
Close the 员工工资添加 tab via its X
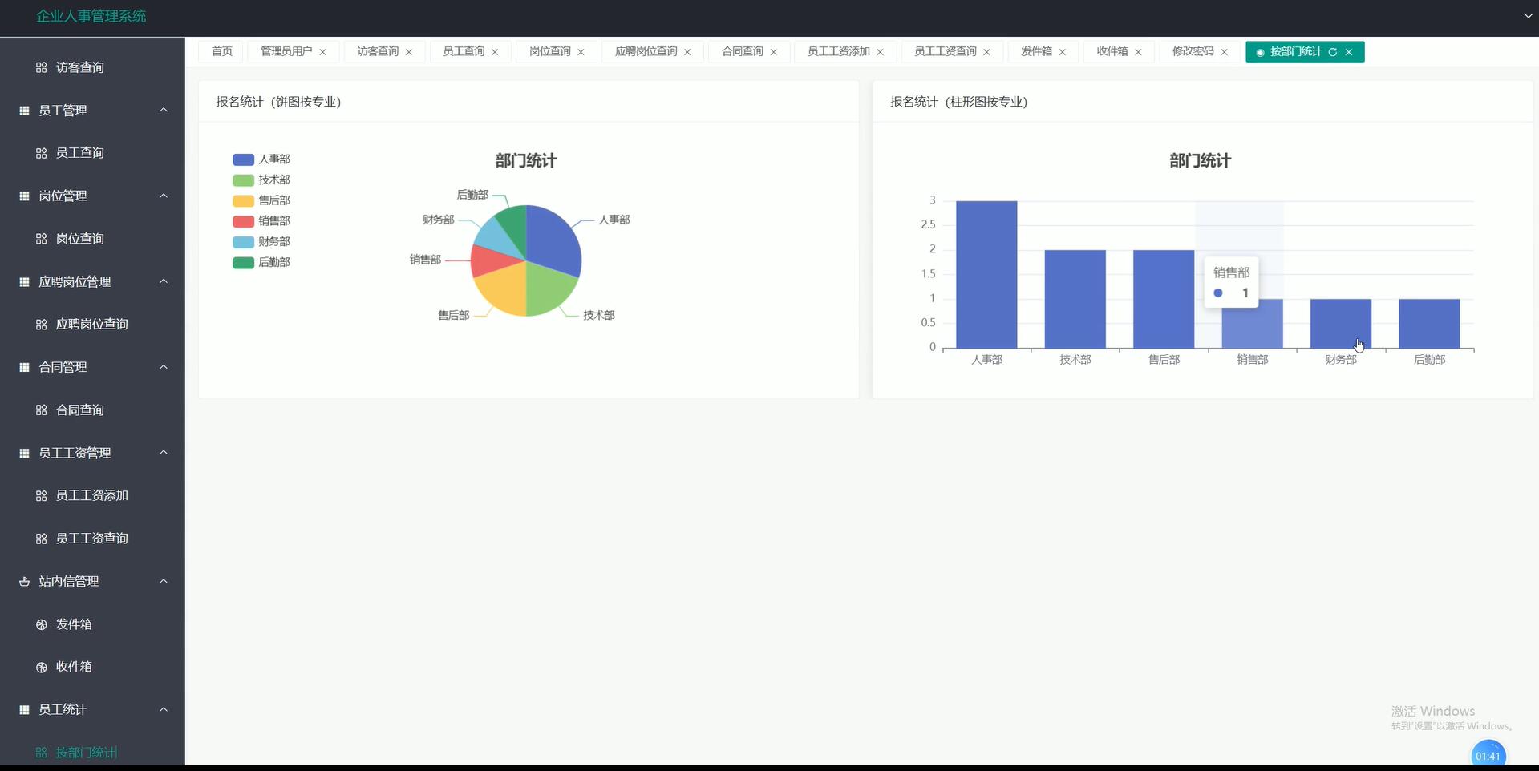pyautogui.click(x=880, y=52)
